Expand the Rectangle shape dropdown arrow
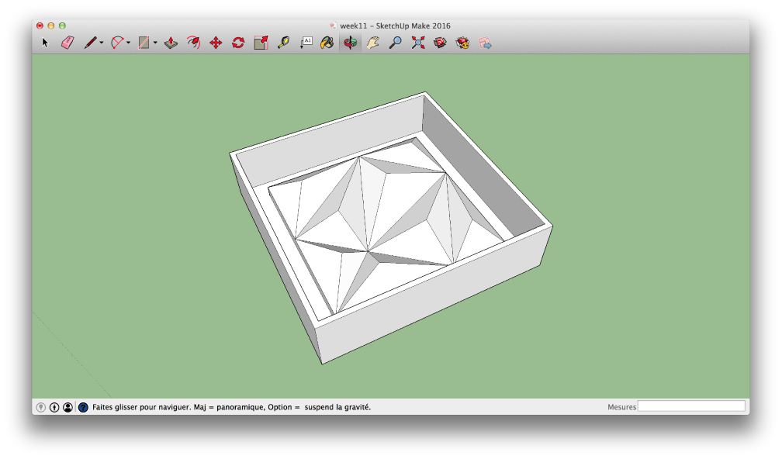Viewport: 782px width, 459px height. [x=155, y=43]
